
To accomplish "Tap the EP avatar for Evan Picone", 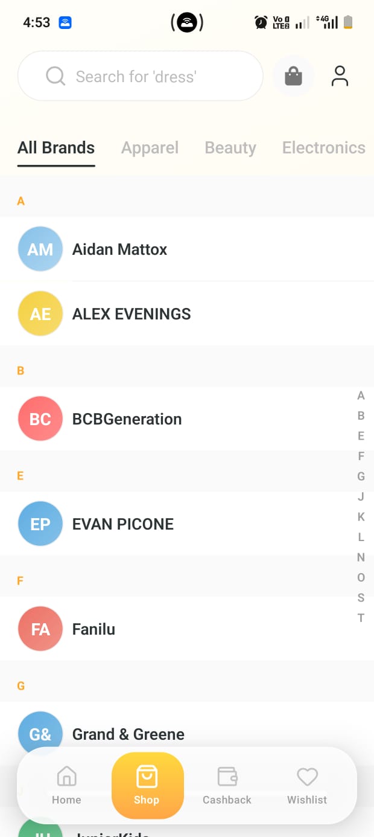I will coord(40,524).
